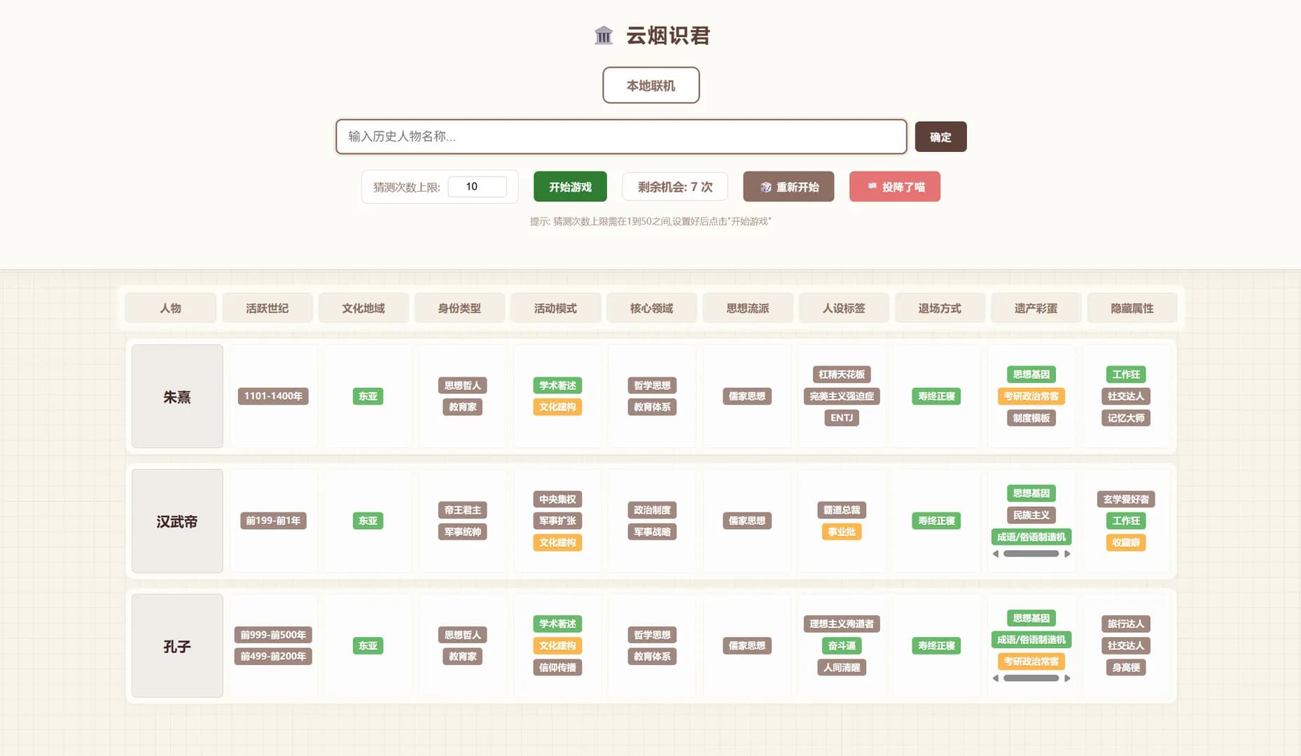Click the 朱熹 character card
Screen dimensions: 1301x756
177,396
